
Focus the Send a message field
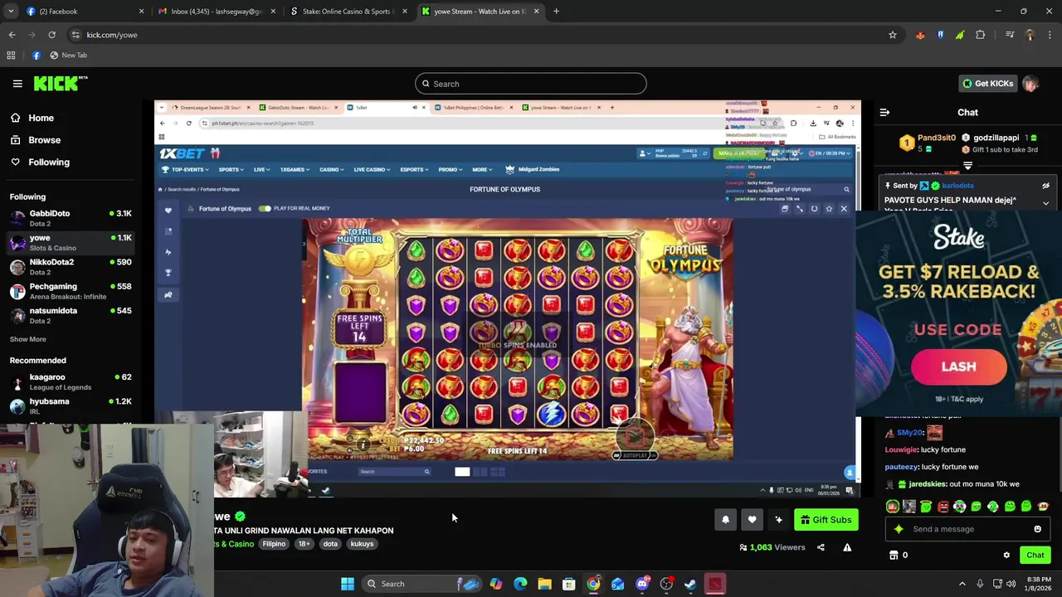click(x=967, y=529)
